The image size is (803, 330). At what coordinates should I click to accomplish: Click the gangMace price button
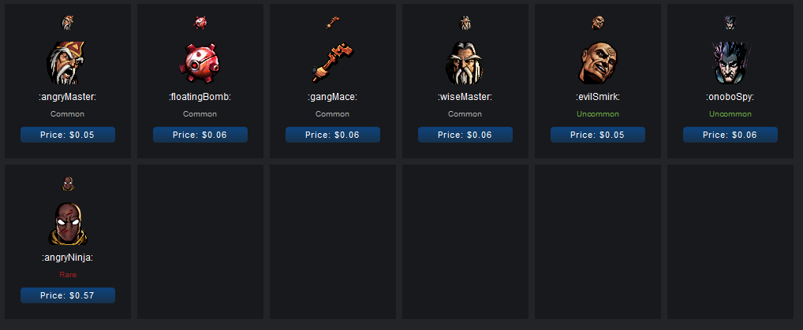(333, 135)
